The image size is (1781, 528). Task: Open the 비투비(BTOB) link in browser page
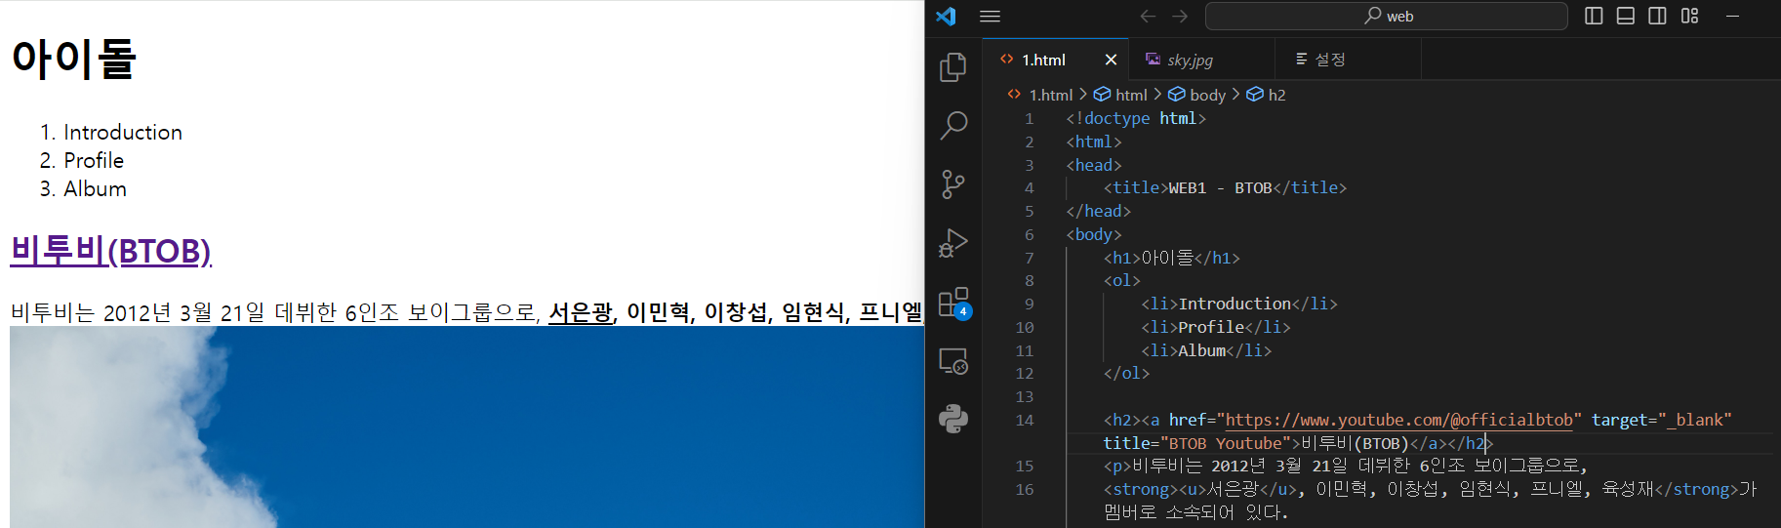point(111,251)
